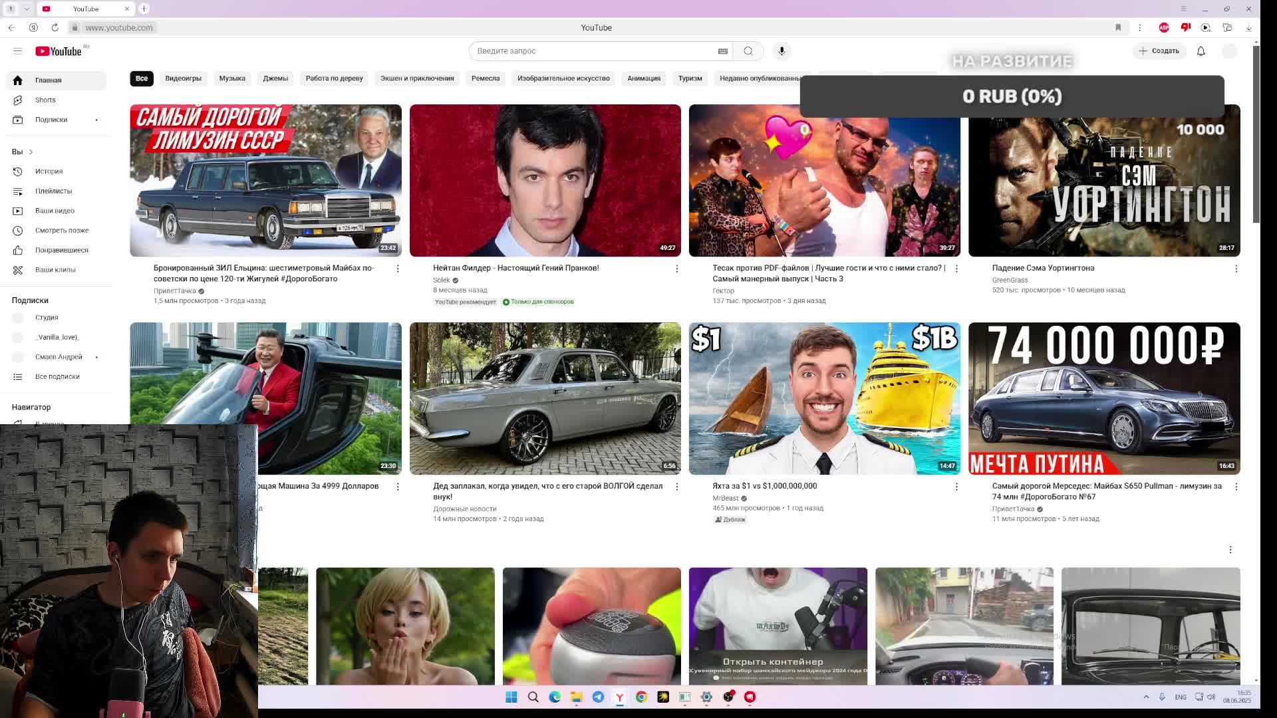
Task: Open the MrBeast channel link
Action: (x=726, y=499)
